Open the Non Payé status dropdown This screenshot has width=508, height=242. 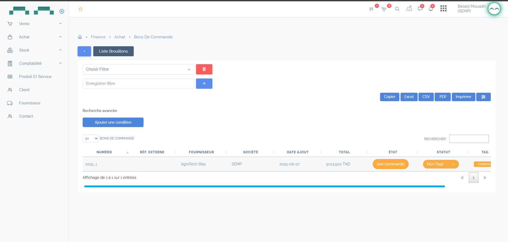(441, 164)
